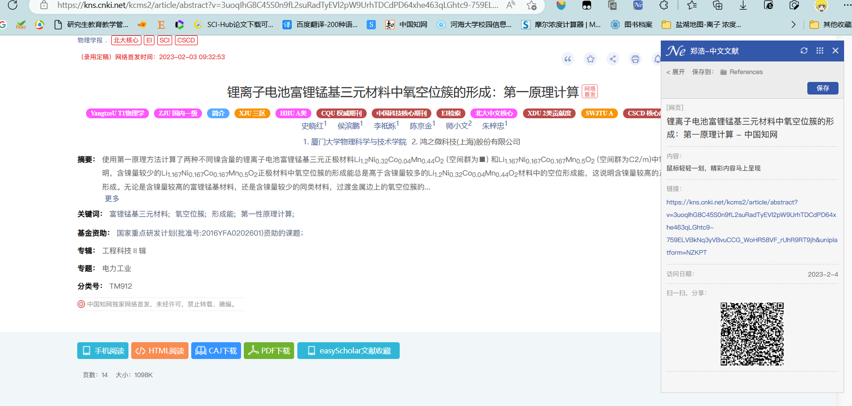852x406 pixels.
Task: Expand full abstract with 更多
Action: click(x=112, y=199)
